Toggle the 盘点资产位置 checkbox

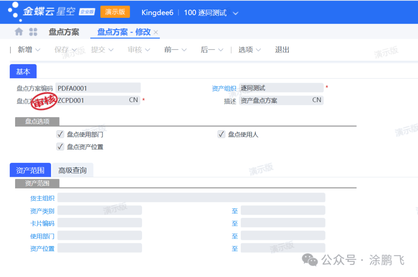coord(60,147)
